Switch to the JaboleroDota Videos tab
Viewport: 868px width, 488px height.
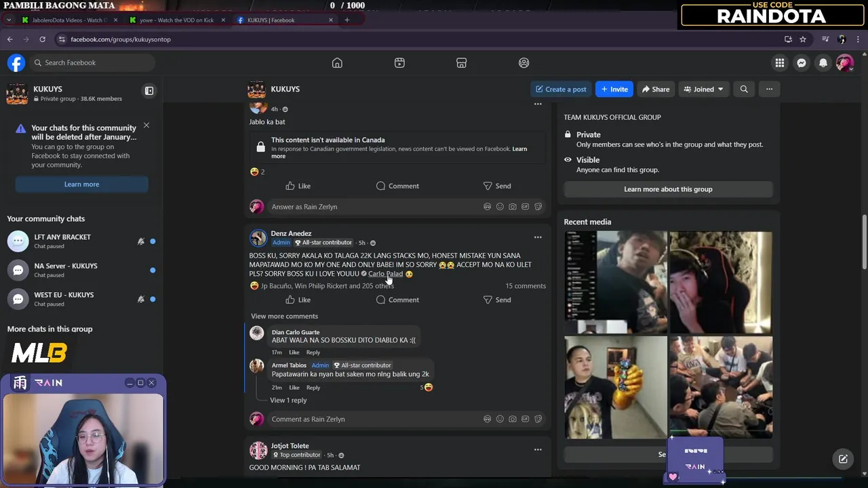69,20
